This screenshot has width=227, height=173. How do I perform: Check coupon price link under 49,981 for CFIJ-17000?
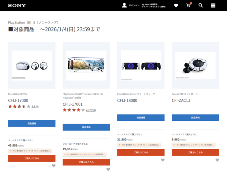[30, 151]
